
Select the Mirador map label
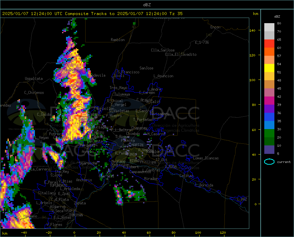tap(151, 179)
